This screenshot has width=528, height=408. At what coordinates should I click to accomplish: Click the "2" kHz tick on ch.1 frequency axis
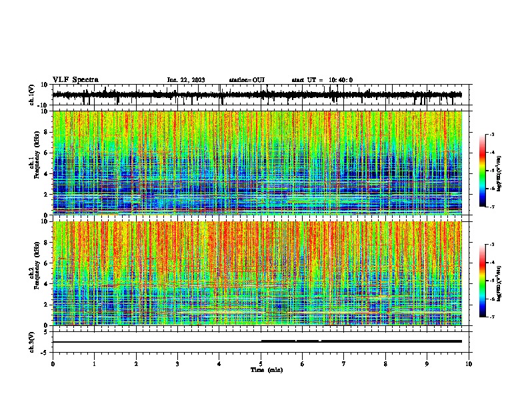pos(47,194)
